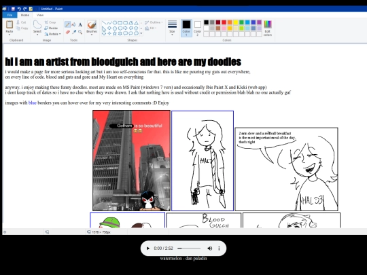Open the Gotham is so beautiful image
This screenshot has height=275, width=367.
132,161
